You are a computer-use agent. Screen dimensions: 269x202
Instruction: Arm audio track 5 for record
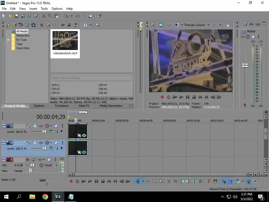(x=27, y=160)
